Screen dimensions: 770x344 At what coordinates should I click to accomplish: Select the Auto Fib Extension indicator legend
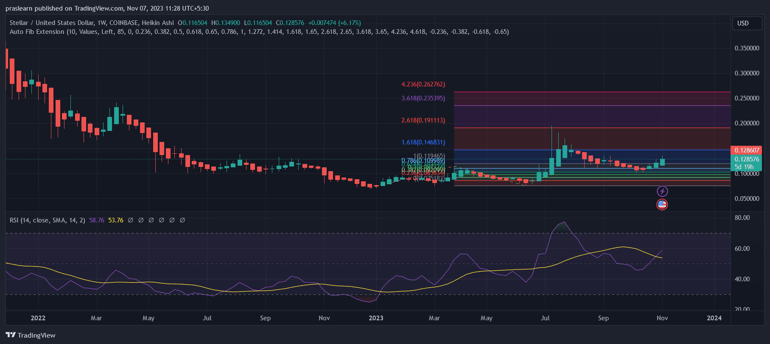(37, 32)
